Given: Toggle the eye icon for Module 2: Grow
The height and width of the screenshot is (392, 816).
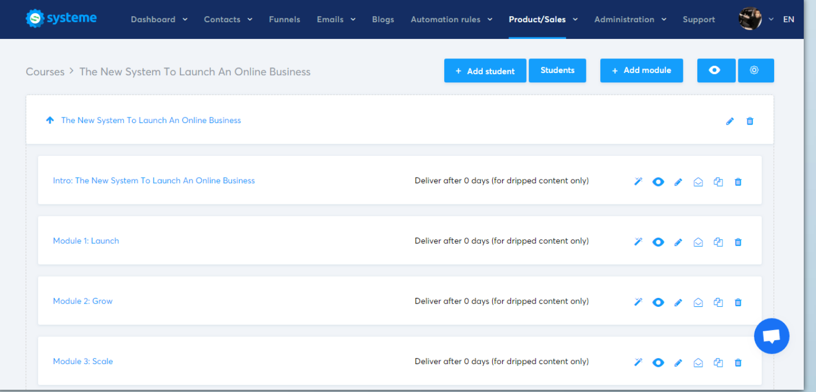Looking at the screenshot, I should [x=658, y=302].
